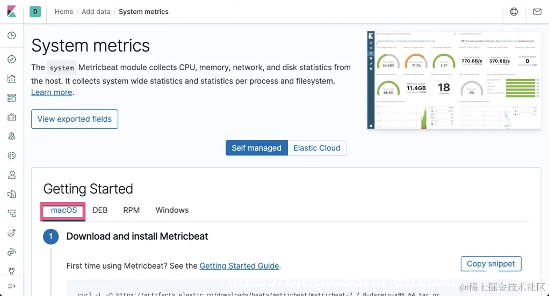Switch to the Elastic Cloud option
549x296 pixels.
click(317, 148)
